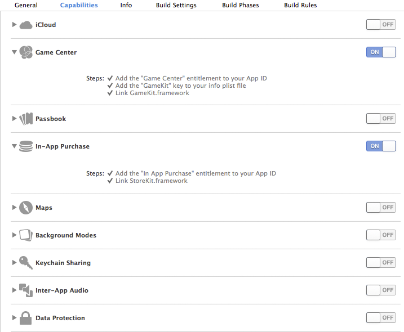Click the Data Protection padlock icon
The image size is (404, 332).
pos(26,318)
